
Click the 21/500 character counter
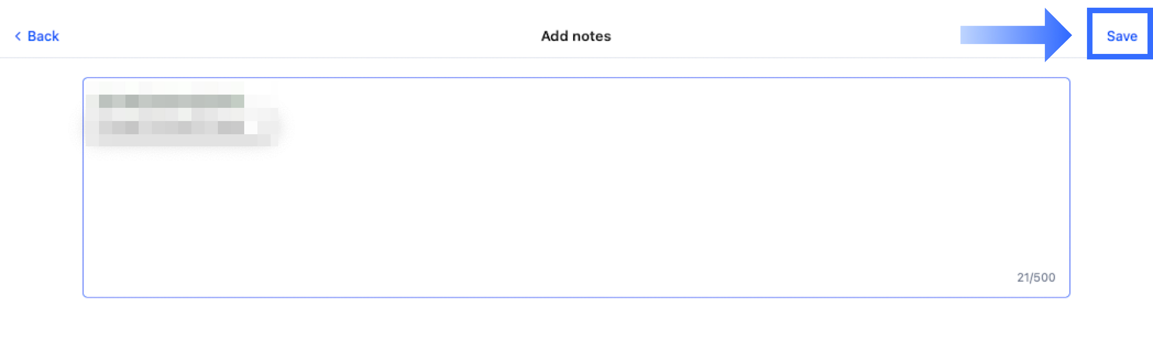tap(1036, 277)
